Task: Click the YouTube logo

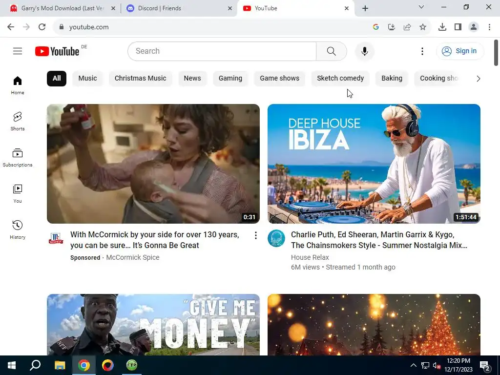Action: [57, 51]
